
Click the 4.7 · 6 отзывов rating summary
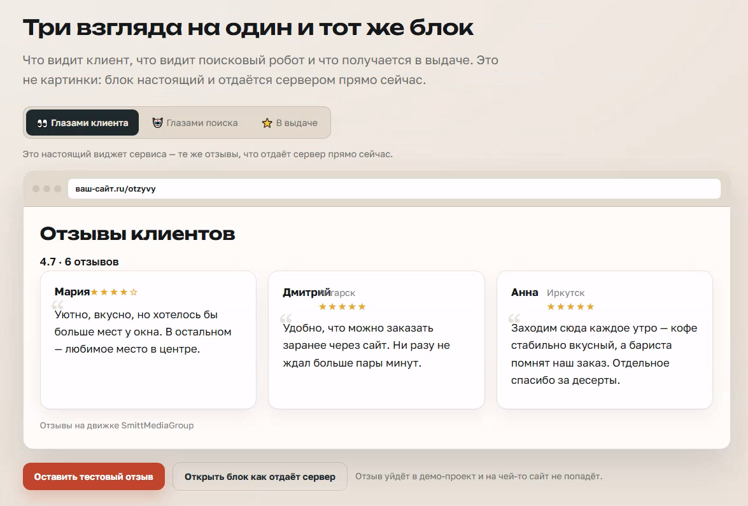[79, 262]
